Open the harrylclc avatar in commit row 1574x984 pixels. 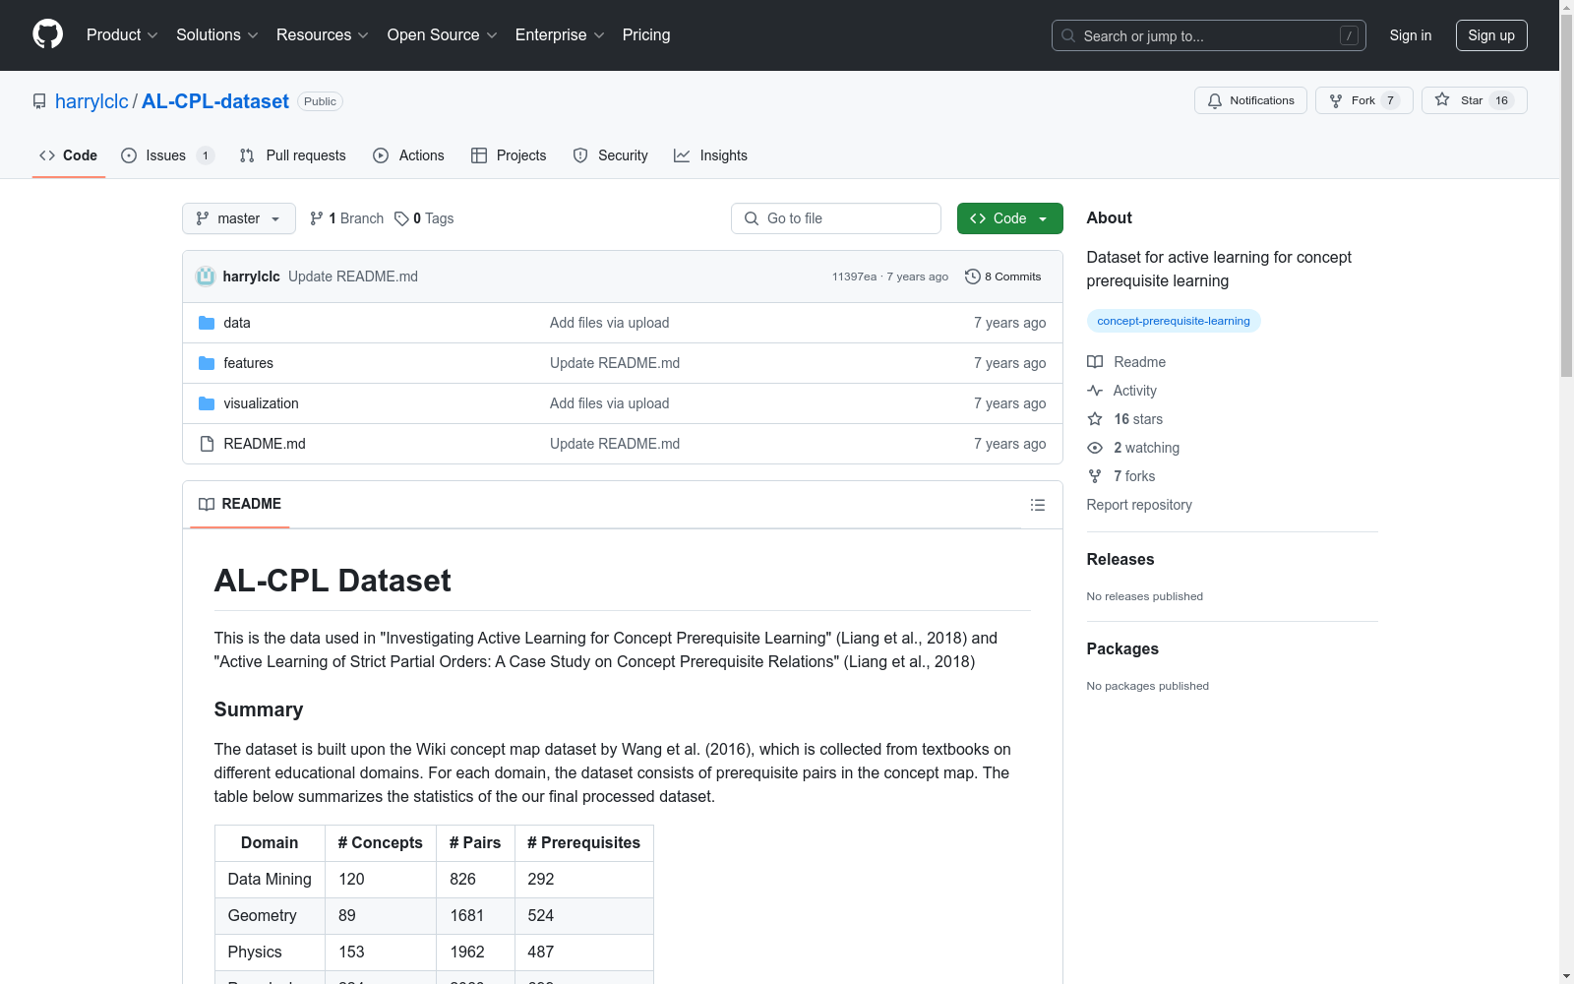click(206, 277)
